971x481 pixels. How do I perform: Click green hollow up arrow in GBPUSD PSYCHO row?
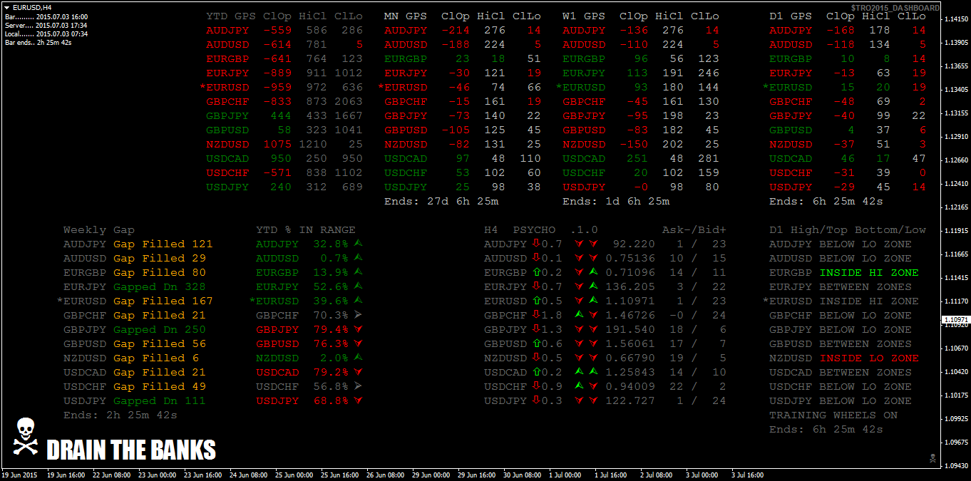pyautogui.click(x=536, y=343)
